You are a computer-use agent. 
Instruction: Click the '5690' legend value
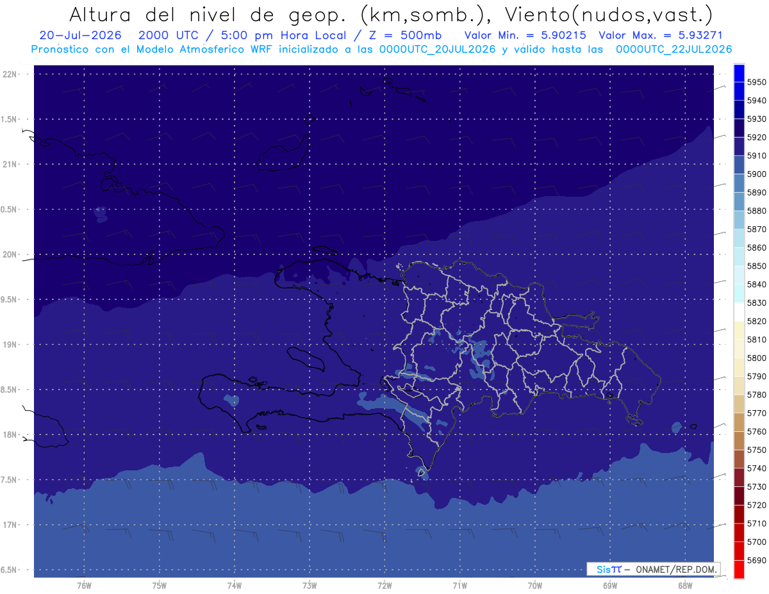tap(757, 560)
